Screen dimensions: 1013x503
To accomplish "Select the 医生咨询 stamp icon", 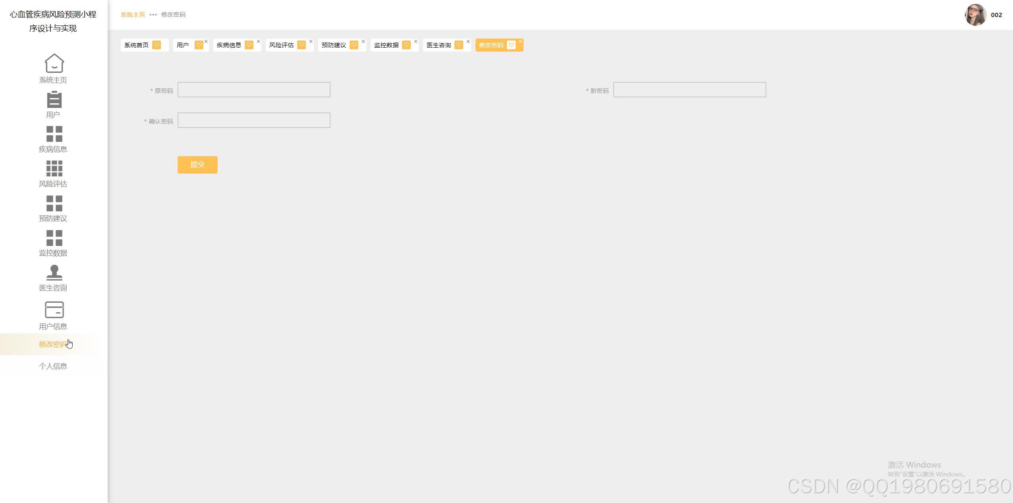I will (54, 273).
